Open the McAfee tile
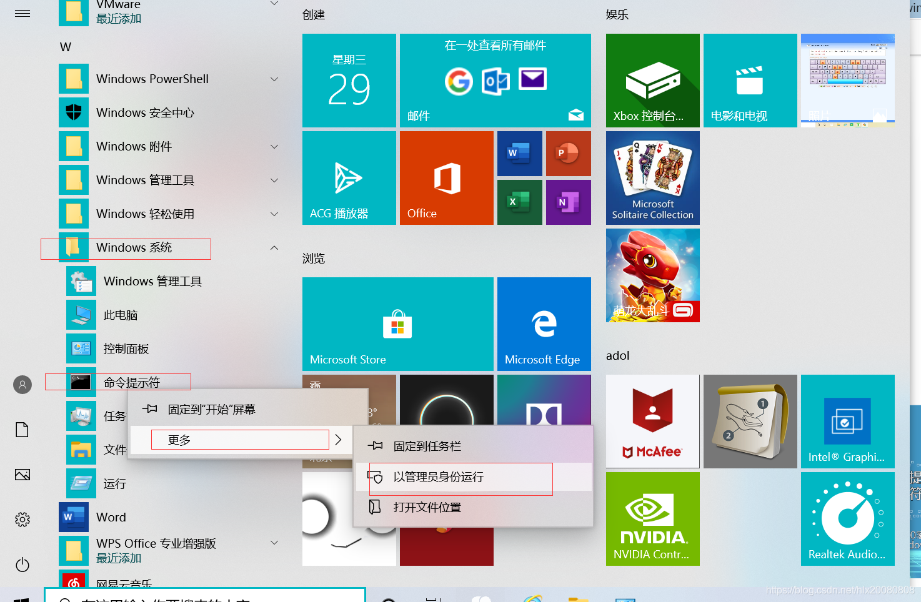 point(652,422)
